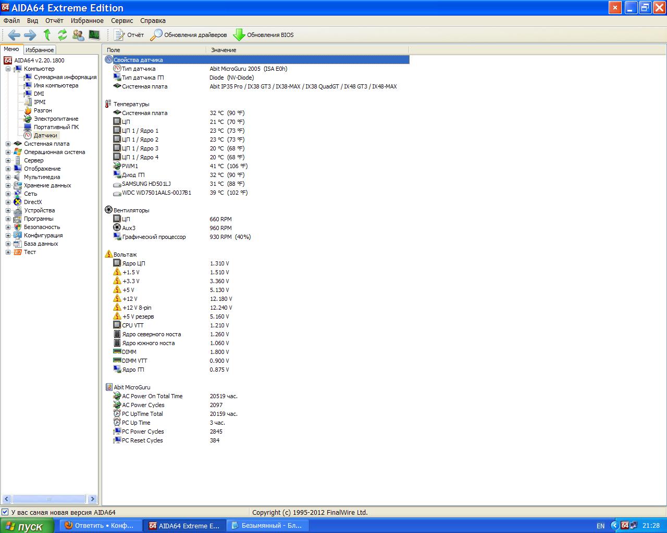Click the Back navigation arrow
The height and width of the screenshot is (533, 667).
[14, 35]
